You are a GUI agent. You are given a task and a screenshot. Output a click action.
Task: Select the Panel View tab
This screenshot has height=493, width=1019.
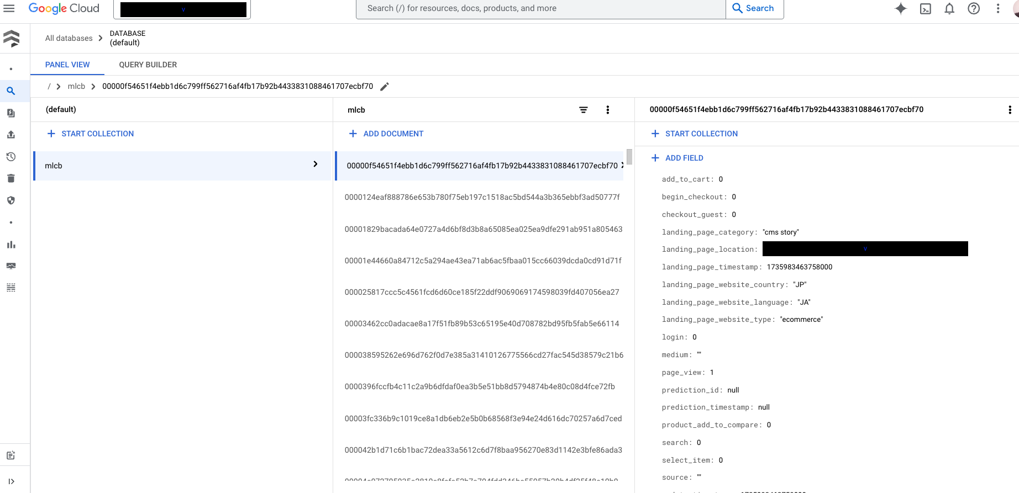coord(67,65)
